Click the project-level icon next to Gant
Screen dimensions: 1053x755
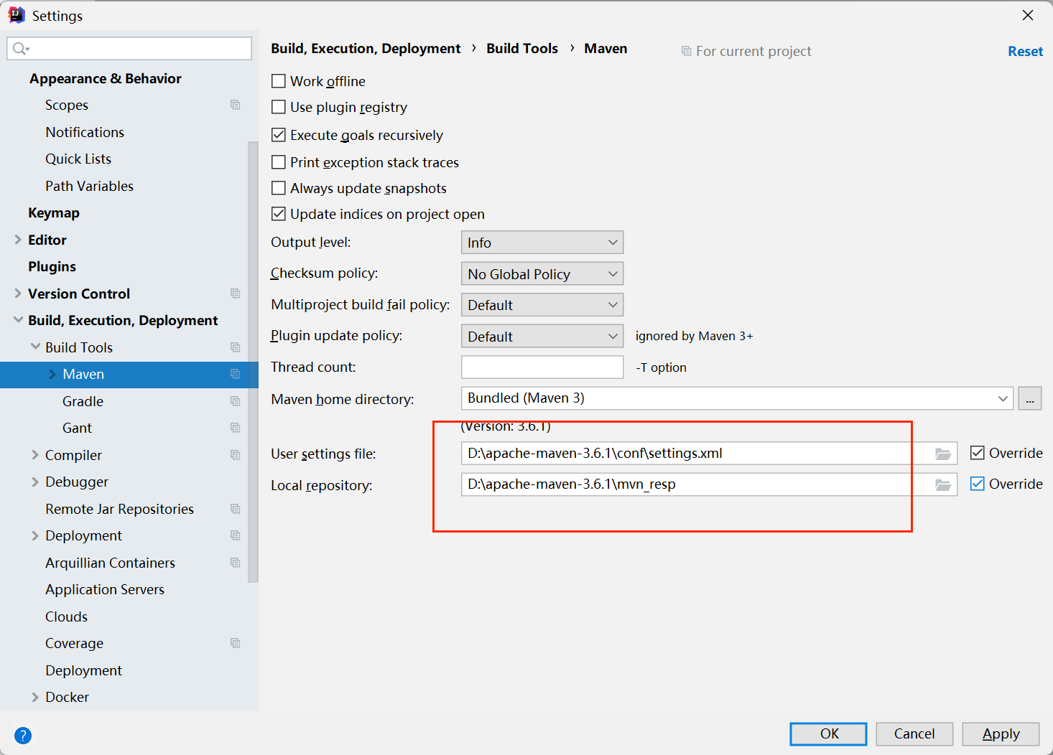235,428
